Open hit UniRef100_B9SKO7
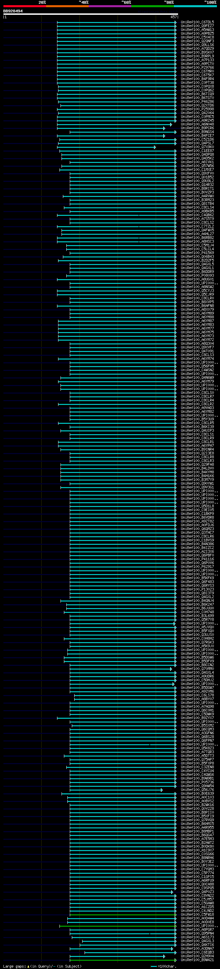The height and width of the screenshot is (969, 220). pyautogui.click(x=197, y=52)
